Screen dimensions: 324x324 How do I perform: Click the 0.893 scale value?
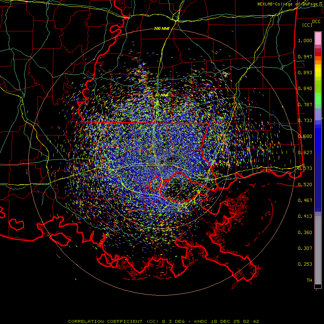305,72
